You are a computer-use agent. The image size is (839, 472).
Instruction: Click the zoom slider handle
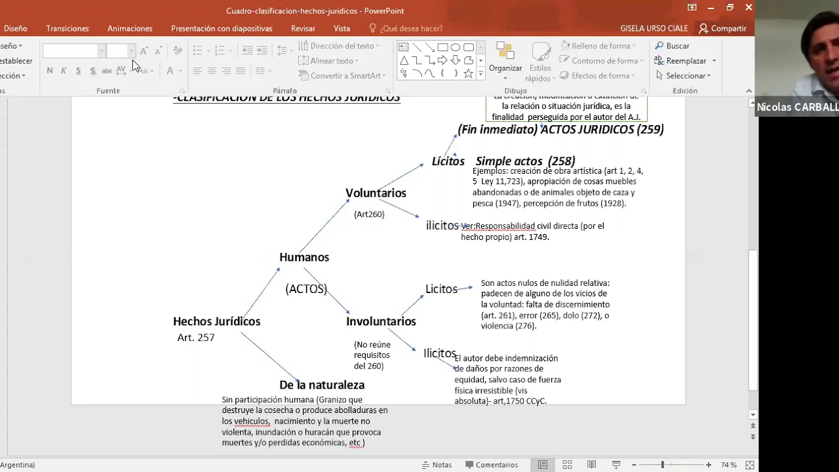pos(662,465)
